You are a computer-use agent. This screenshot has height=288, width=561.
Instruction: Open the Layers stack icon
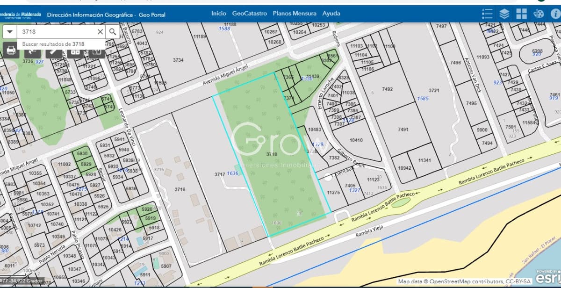pos(504,14)
